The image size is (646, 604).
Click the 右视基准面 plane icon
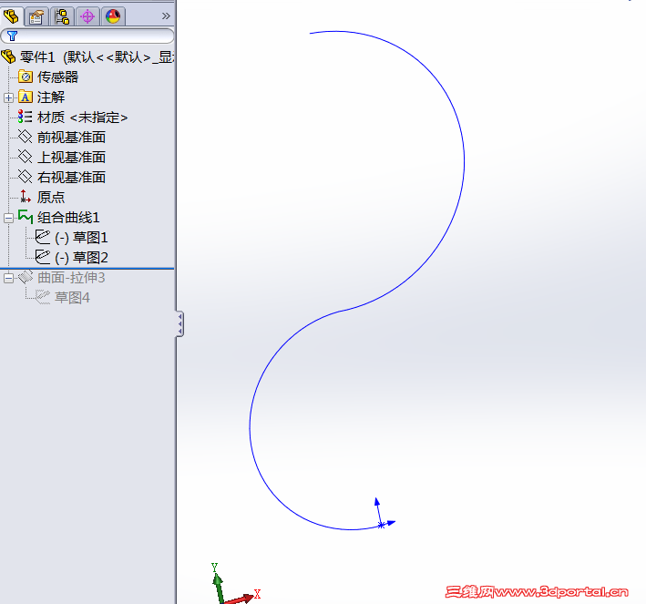[26, 177]
